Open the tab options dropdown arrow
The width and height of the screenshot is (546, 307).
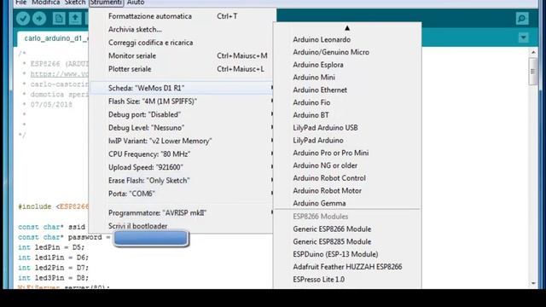523,38
